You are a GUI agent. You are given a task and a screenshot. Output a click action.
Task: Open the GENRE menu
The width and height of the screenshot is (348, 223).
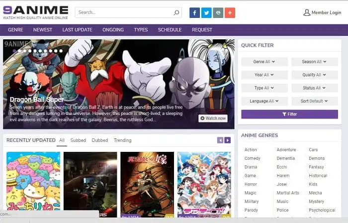click(x=15, y=30)
